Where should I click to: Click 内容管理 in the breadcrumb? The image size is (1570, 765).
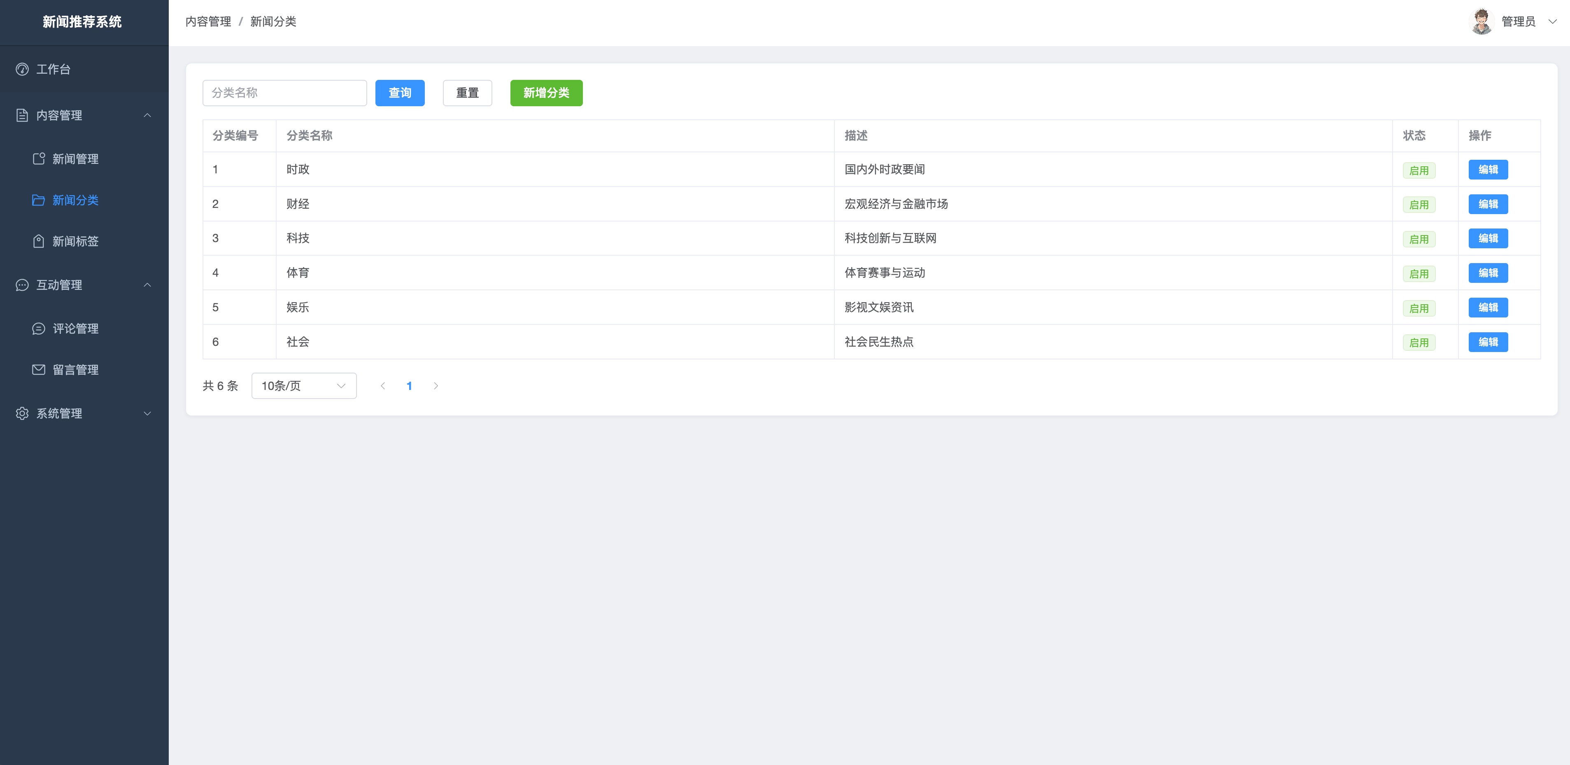tap(208, 21)
